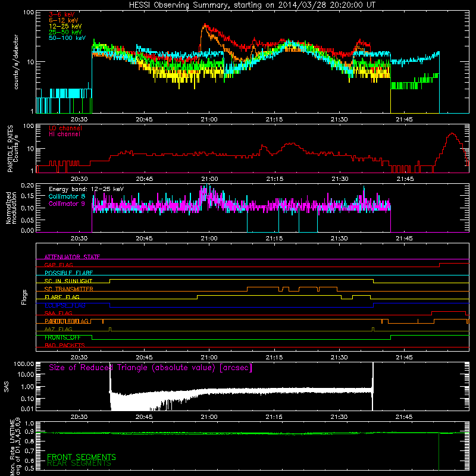Viewport: 476px width, 476px height.
Task: Click the 20:30 tick label under counts panel
Action: 79,120
